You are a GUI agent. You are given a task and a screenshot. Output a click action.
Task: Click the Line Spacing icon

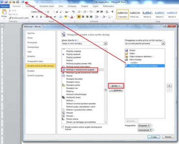pyautogui.click(x=97, y=17)
